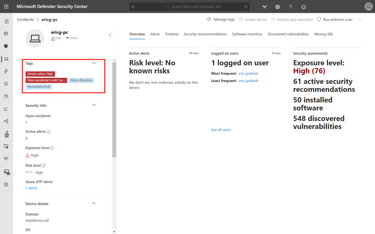The image size is (375, 234).
Task: Collapse the Device details section
Action: coord(94,203)
